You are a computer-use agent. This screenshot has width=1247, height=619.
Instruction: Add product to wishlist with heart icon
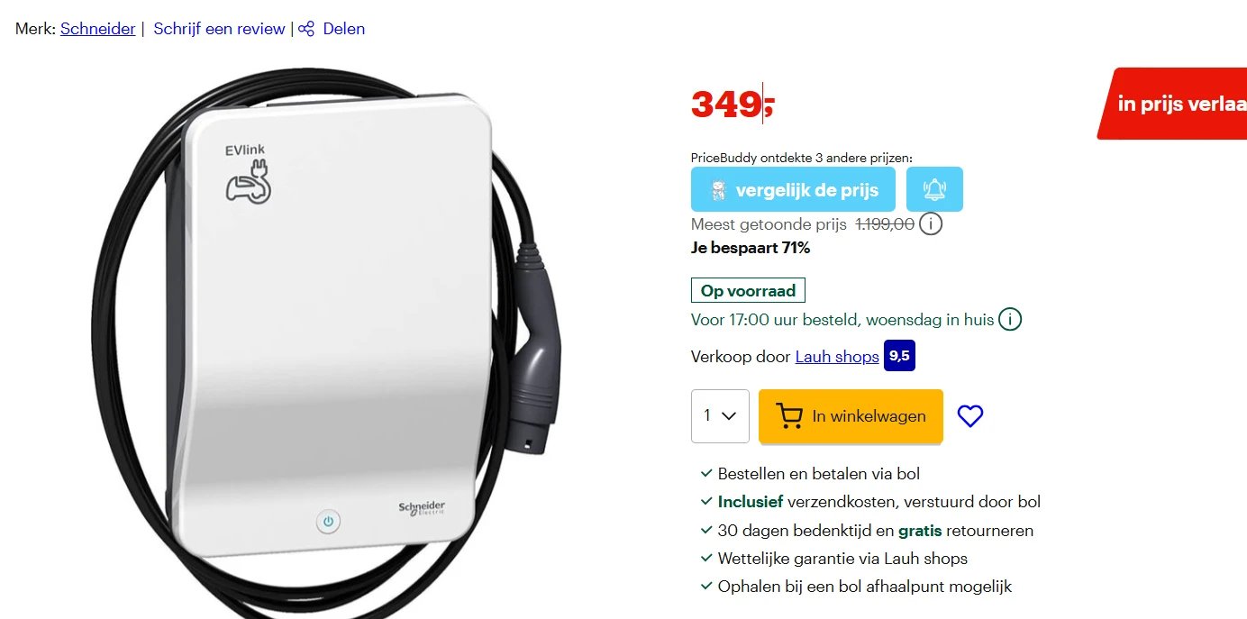(969, 416)
